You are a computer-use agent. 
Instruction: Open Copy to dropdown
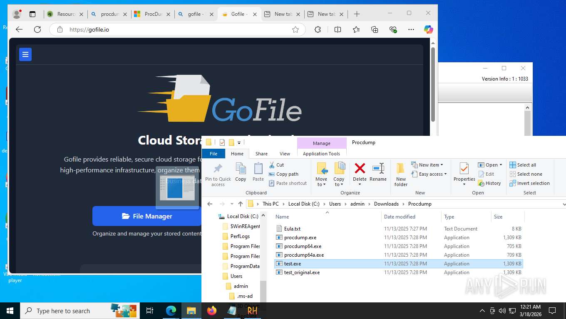point(339,174)
